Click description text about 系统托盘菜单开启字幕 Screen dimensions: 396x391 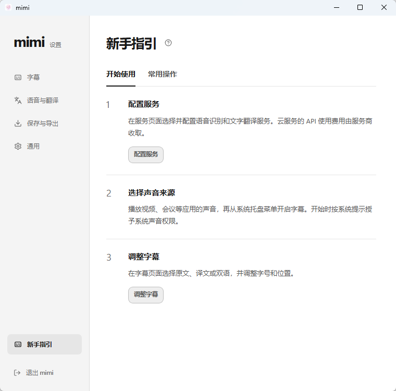point(250,215)
